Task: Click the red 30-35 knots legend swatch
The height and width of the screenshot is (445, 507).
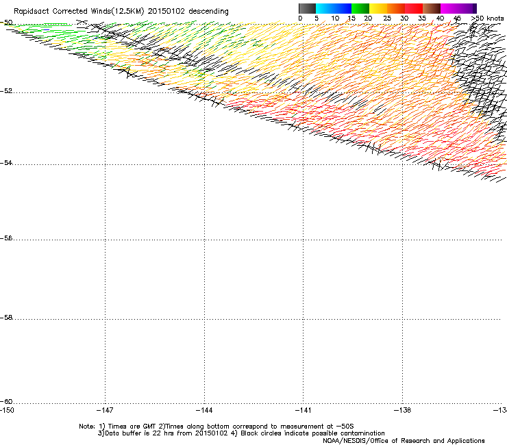Action: [x=414, y=8]
